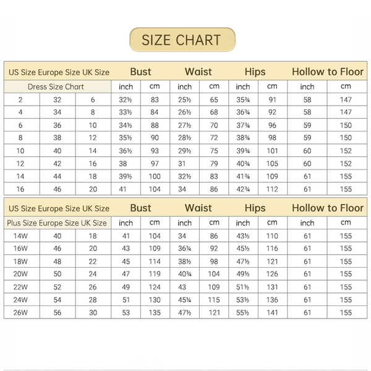Viewport: 371px width, 371px height.
Task: Click the Waist header in the top table
Action: click(198, 72)
